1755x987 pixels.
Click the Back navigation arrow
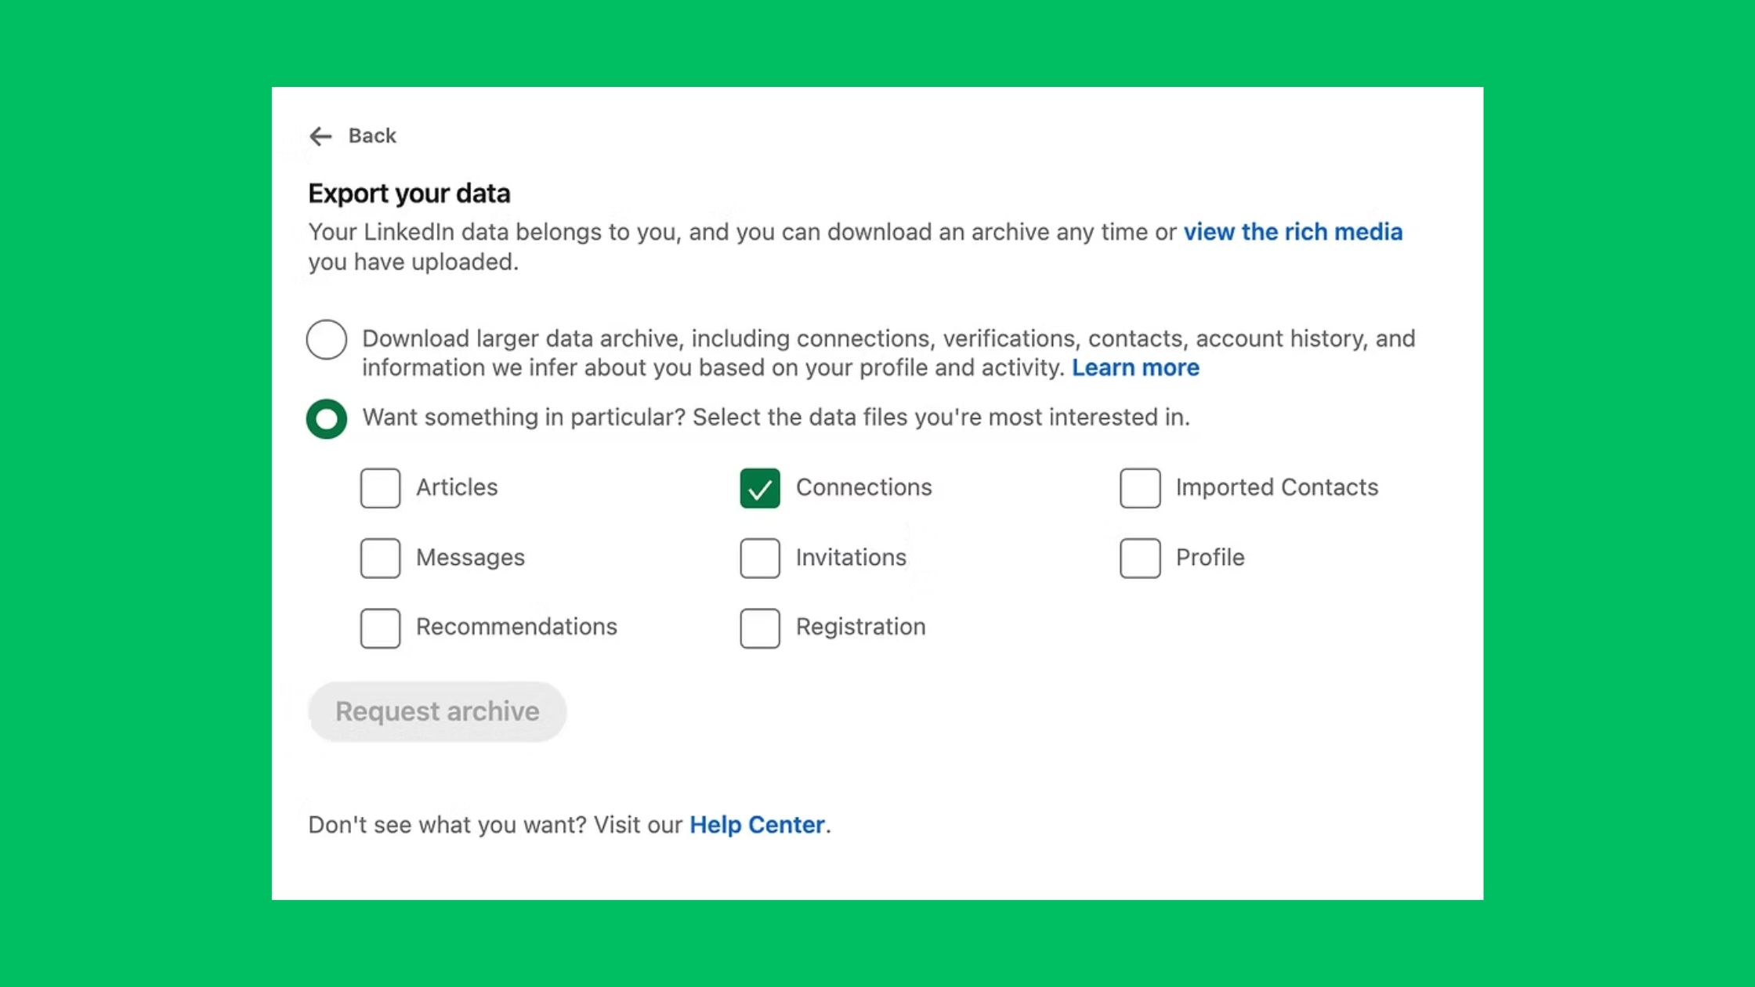click(x=321, y=136)
